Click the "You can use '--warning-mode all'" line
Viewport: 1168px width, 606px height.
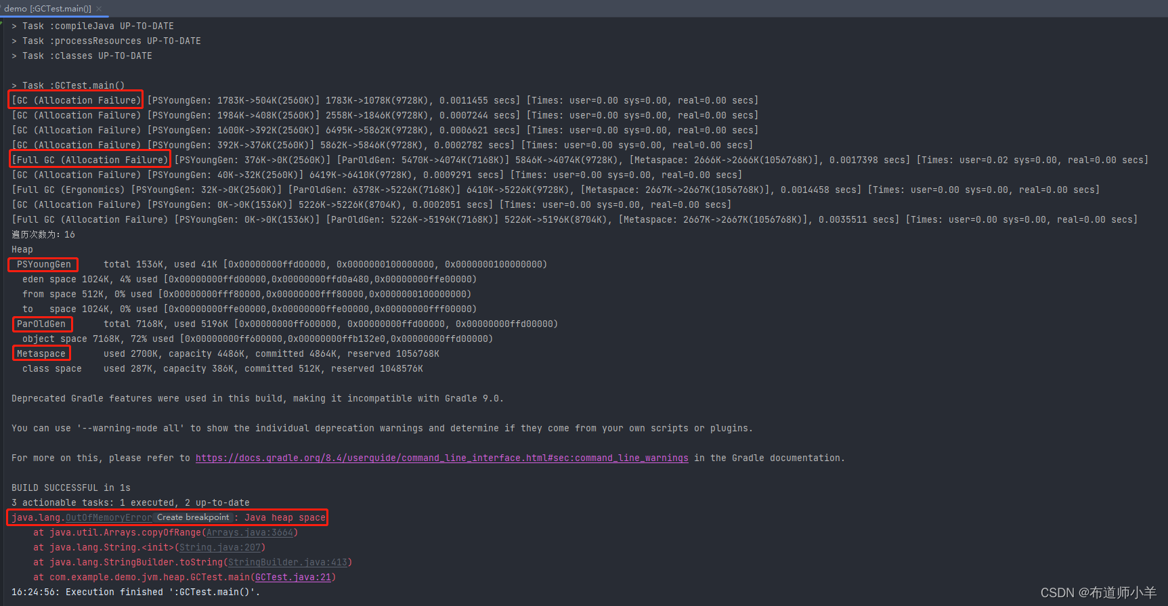click(x=382, y=429)
